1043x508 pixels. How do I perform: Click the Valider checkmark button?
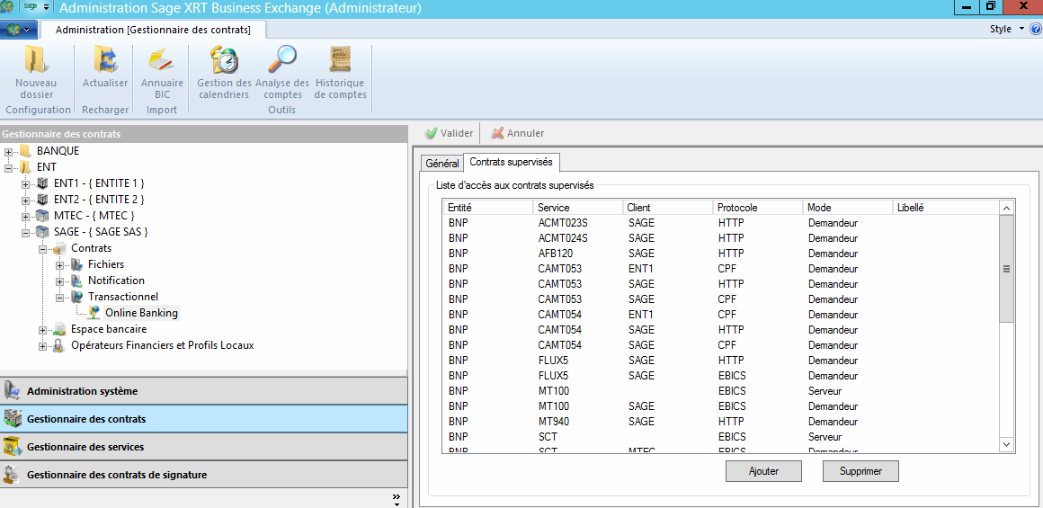click(x=450, y=133)
